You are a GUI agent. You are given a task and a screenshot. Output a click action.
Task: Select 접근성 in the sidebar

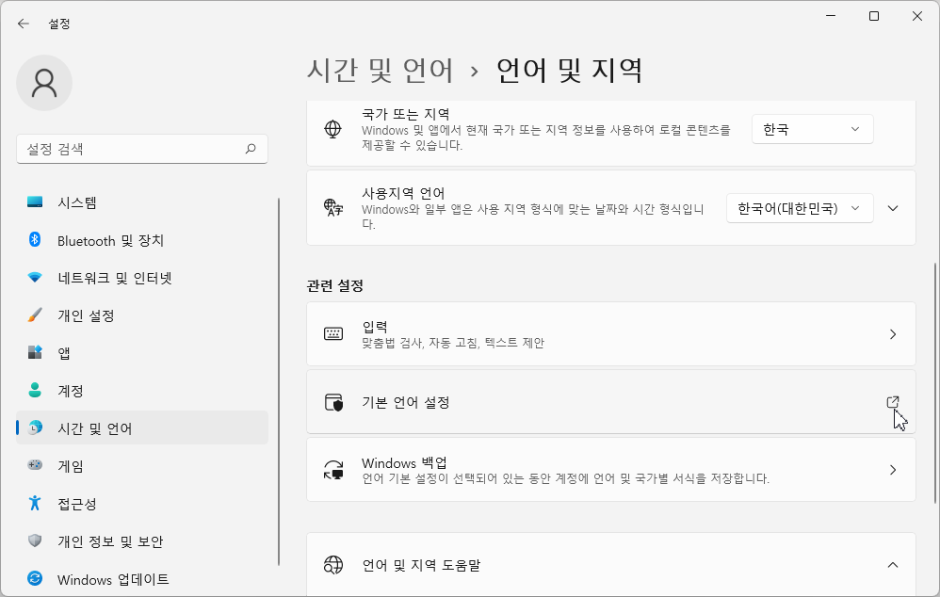(x=142, y=504)
